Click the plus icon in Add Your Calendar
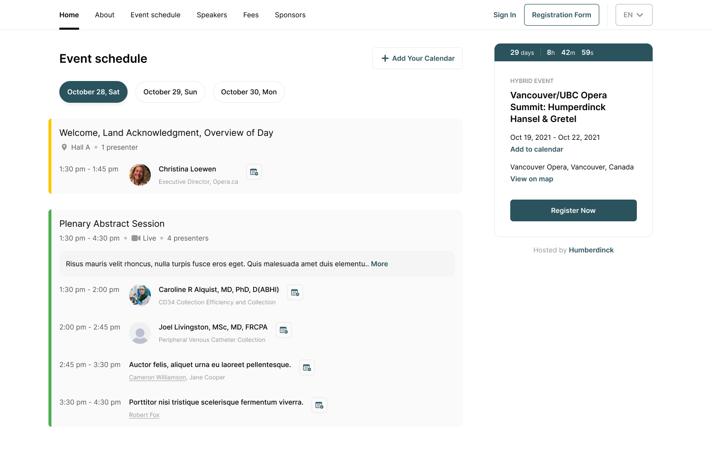The width and height of the screenshot is (712, 453). pyautogui.click(x=385, y=58)
